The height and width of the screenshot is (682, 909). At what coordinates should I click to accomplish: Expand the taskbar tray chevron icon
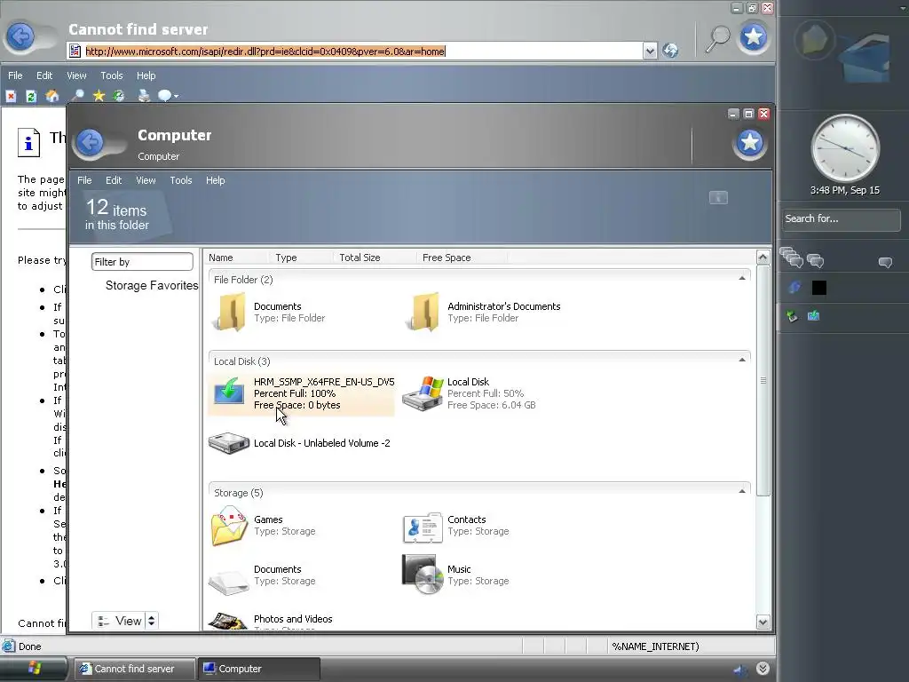[763, 669]
